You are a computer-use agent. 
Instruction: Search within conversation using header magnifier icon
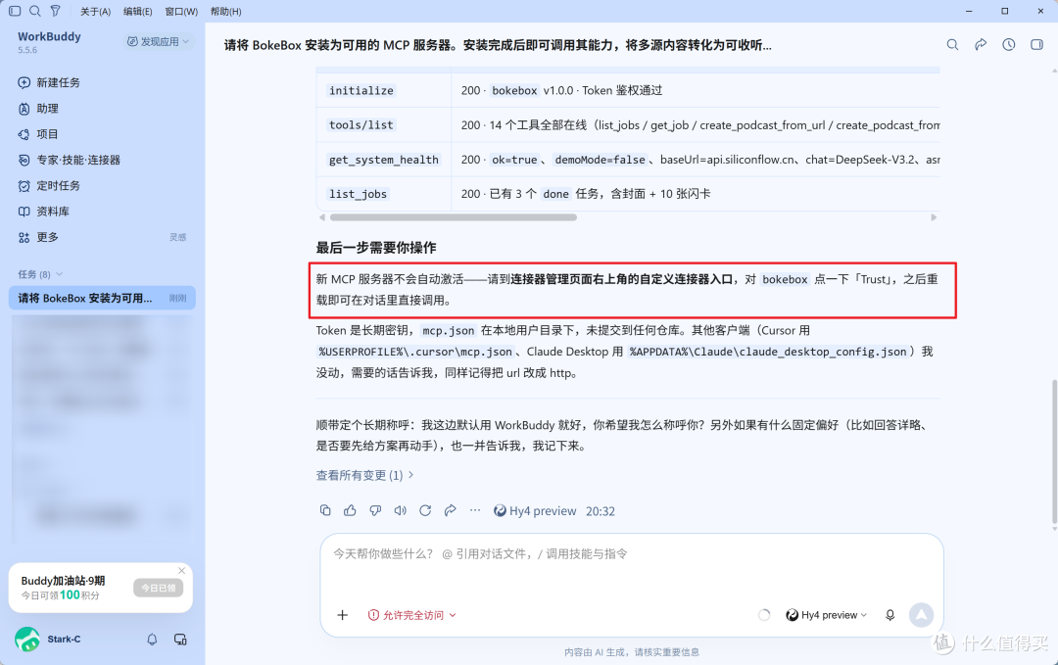coord(952,44)
